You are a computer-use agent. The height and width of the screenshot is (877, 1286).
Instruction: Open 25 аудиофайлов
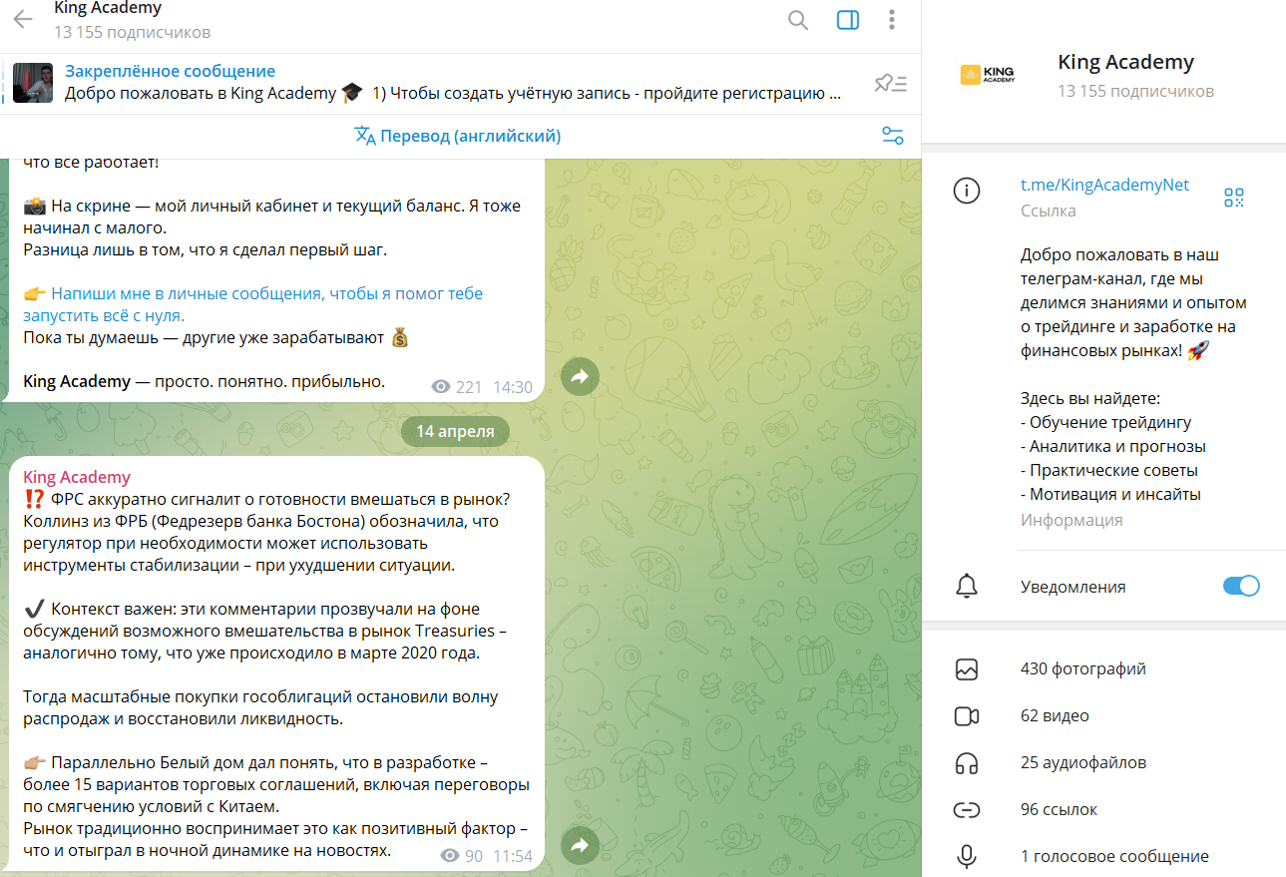pyautogui.click(x=1083, y=763)
